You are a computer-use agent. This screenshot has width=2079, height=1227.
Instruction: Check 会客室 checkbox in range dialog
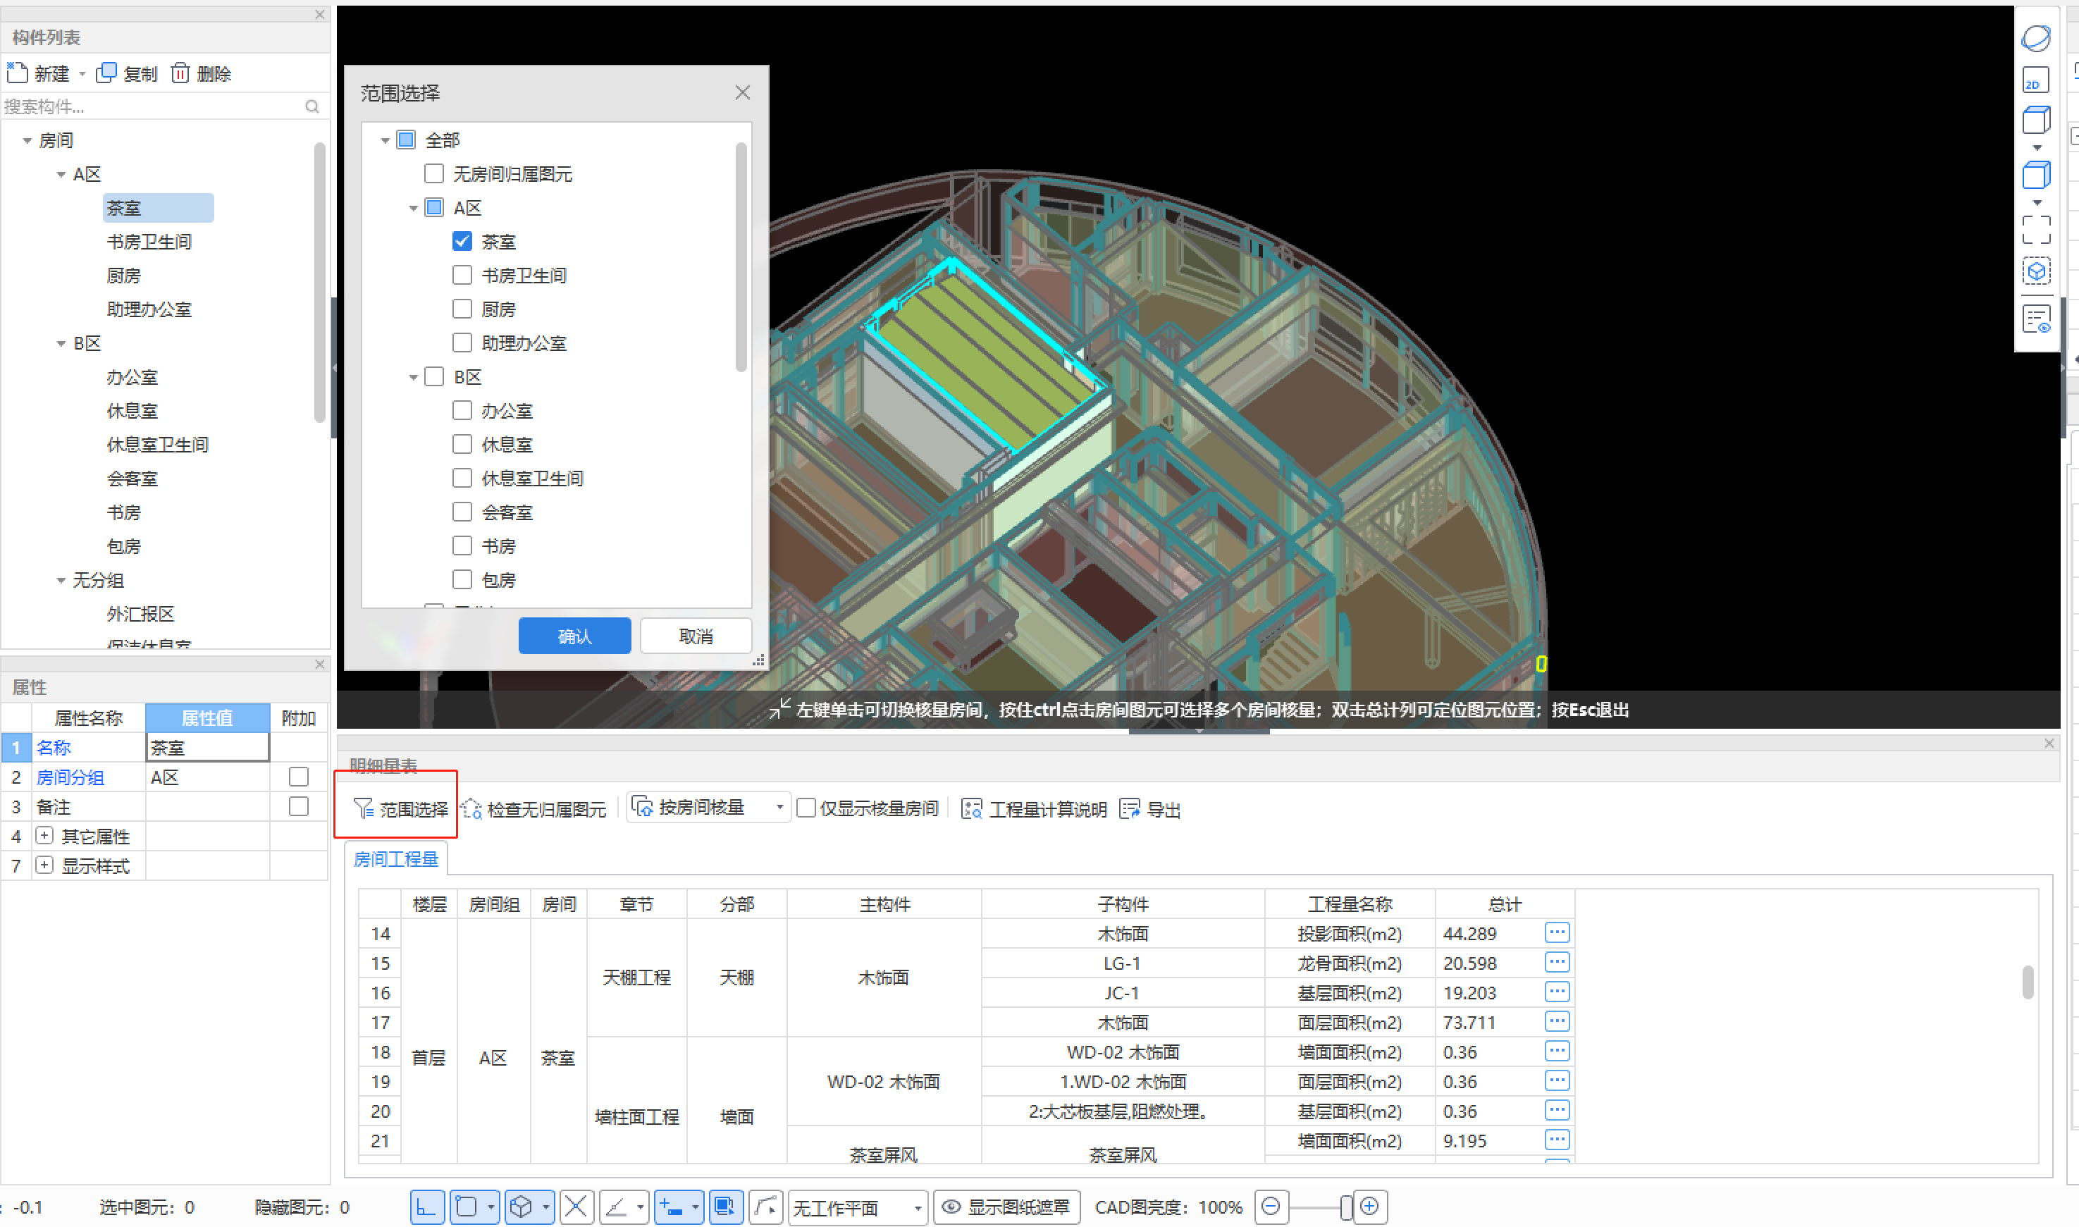(462, 512)
